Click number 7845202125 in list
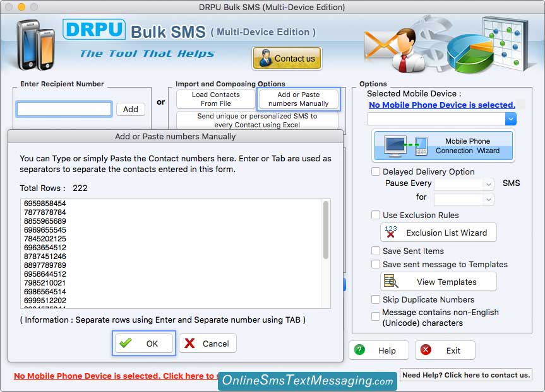 pyautogui.click(x=45, y=239)
